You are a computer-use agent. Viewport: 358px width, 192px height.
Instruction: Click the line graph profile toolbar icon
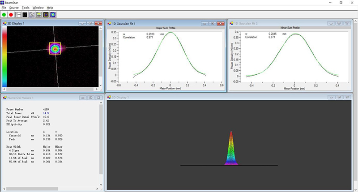32,15
